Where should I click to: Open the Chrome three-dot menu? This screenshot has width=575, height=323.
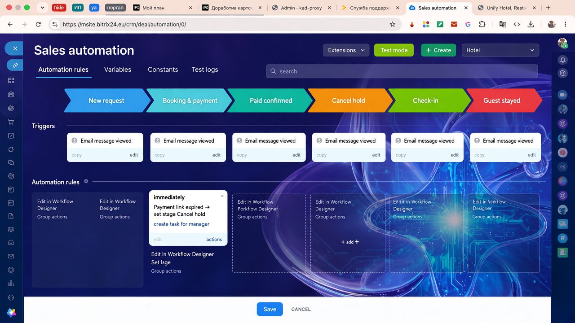[x=566, y=24]
